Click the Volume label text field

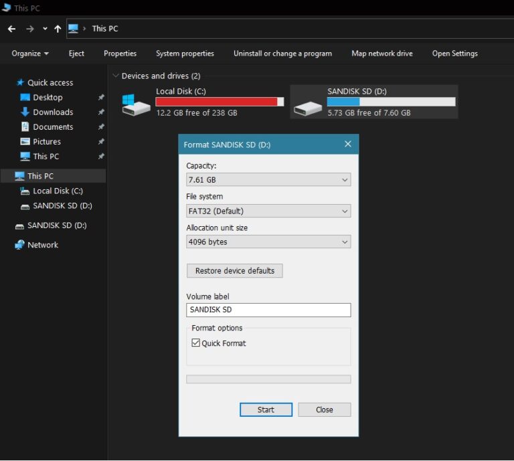[268, 310]
